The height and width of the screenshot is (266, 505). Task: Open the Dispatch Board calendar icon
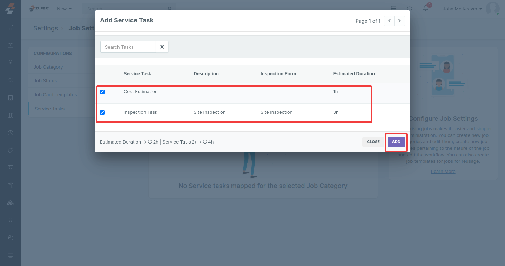[x=11, y=63]
